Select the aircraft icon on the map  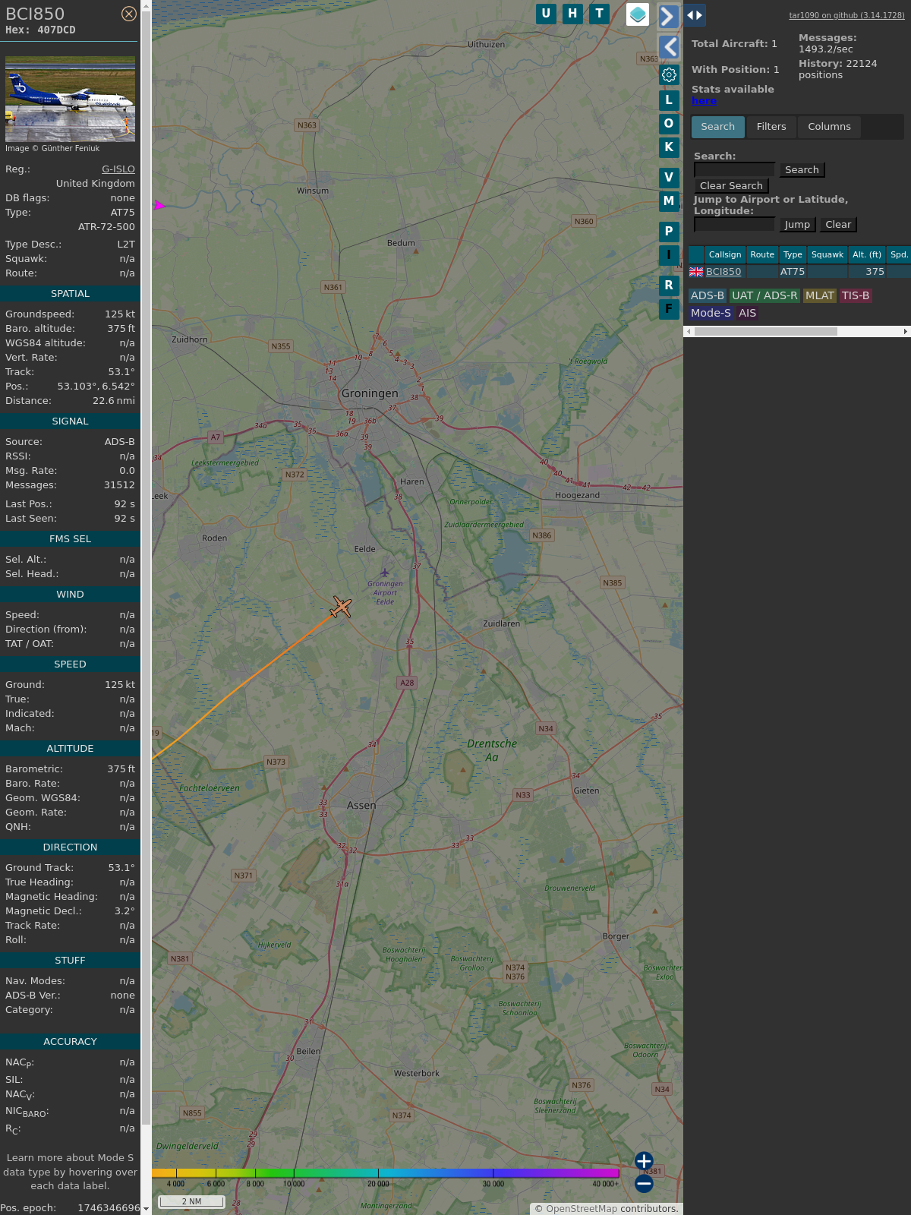click(x=342, y=607)
